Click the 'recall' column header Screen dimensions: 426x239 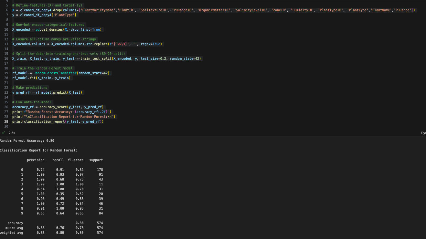pyautogui.click(x=58, y=160)
